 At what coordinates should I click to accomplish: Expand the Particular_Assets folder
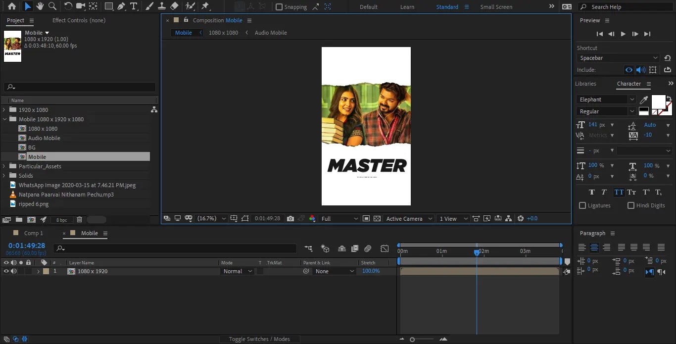4,166
